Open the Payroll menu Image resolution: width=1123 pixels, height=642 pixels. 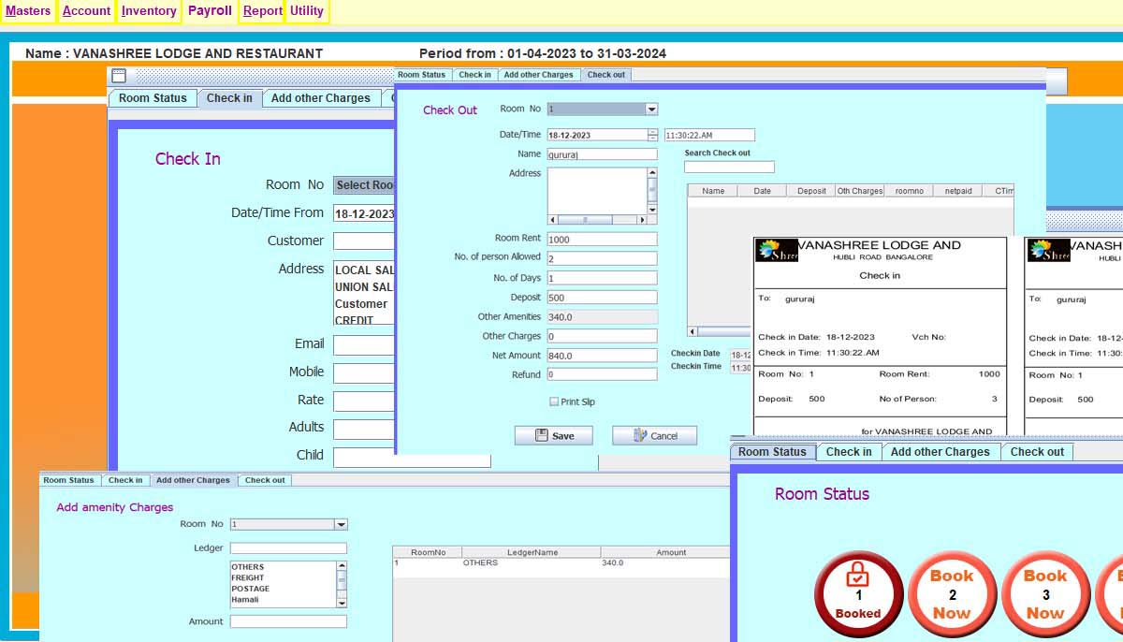click(x=210, y=11)
